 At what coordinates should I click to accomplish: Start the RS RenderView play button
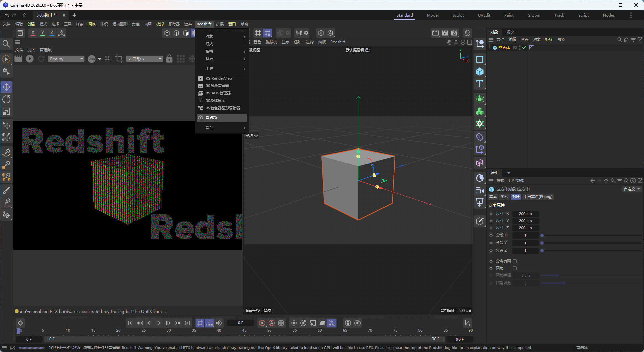coord(30,59)
